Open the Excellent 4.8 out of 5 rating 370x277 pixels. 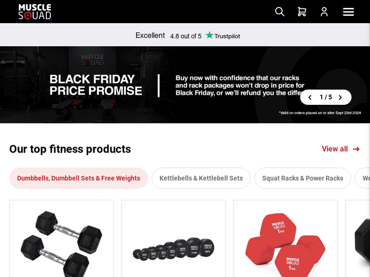point(168,35)
